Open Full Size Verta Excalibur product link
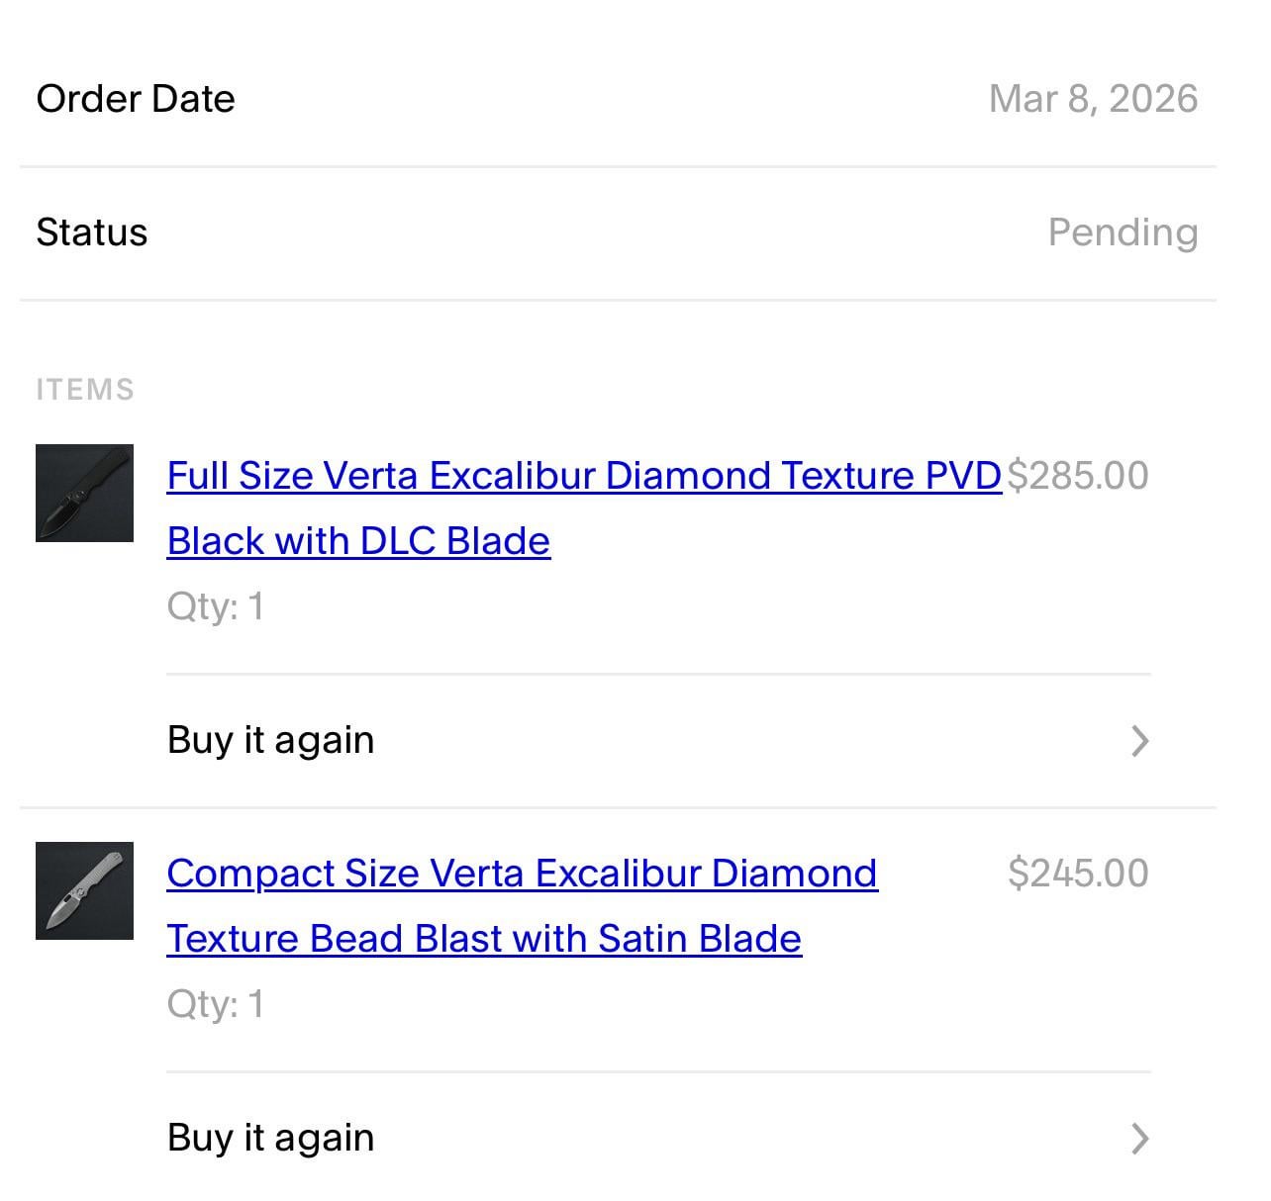1271x1201 pixels. click(x=584, y=476)
